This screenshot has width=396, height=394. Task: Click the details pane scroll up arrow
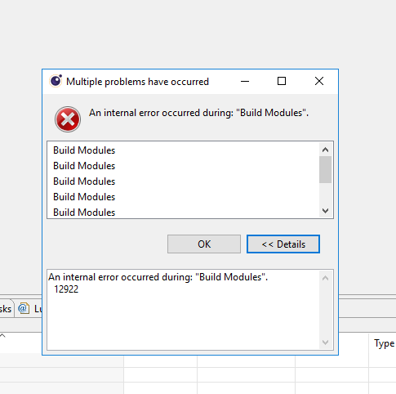coord(325,278)
